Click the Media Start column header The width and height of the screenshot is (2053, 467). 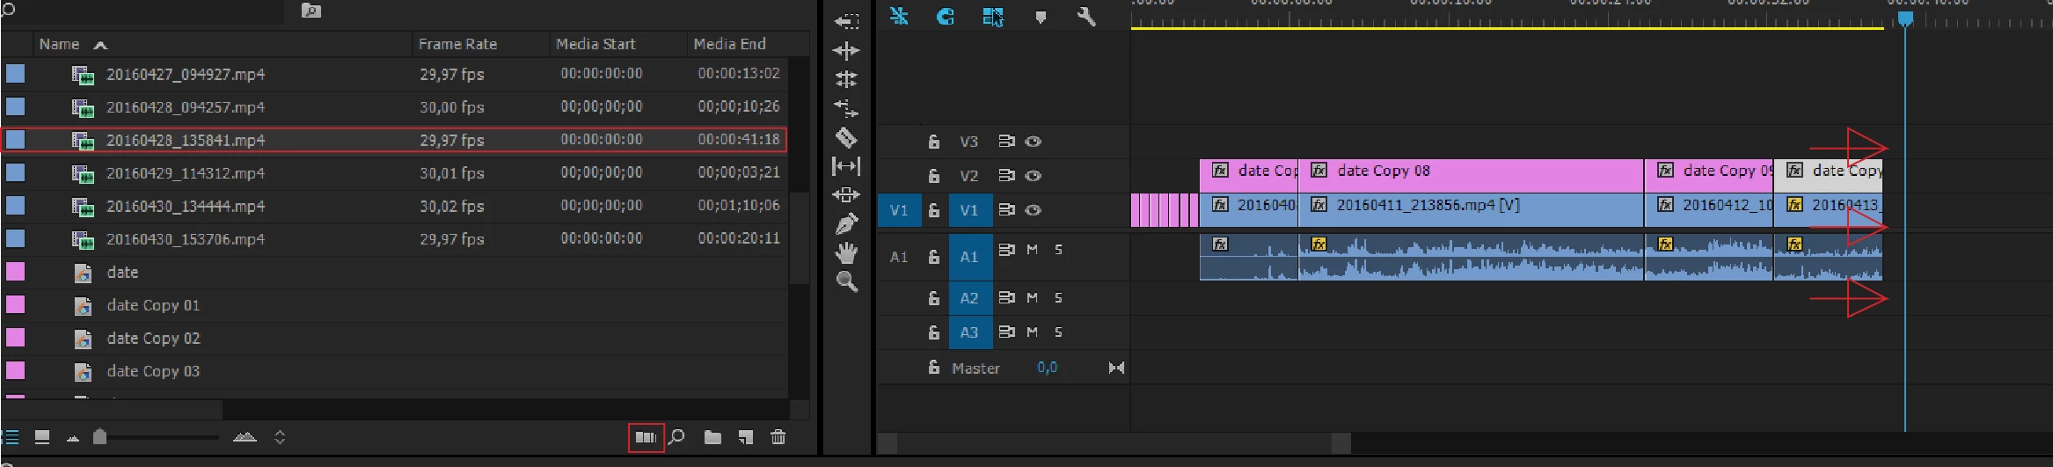(595, 44)
